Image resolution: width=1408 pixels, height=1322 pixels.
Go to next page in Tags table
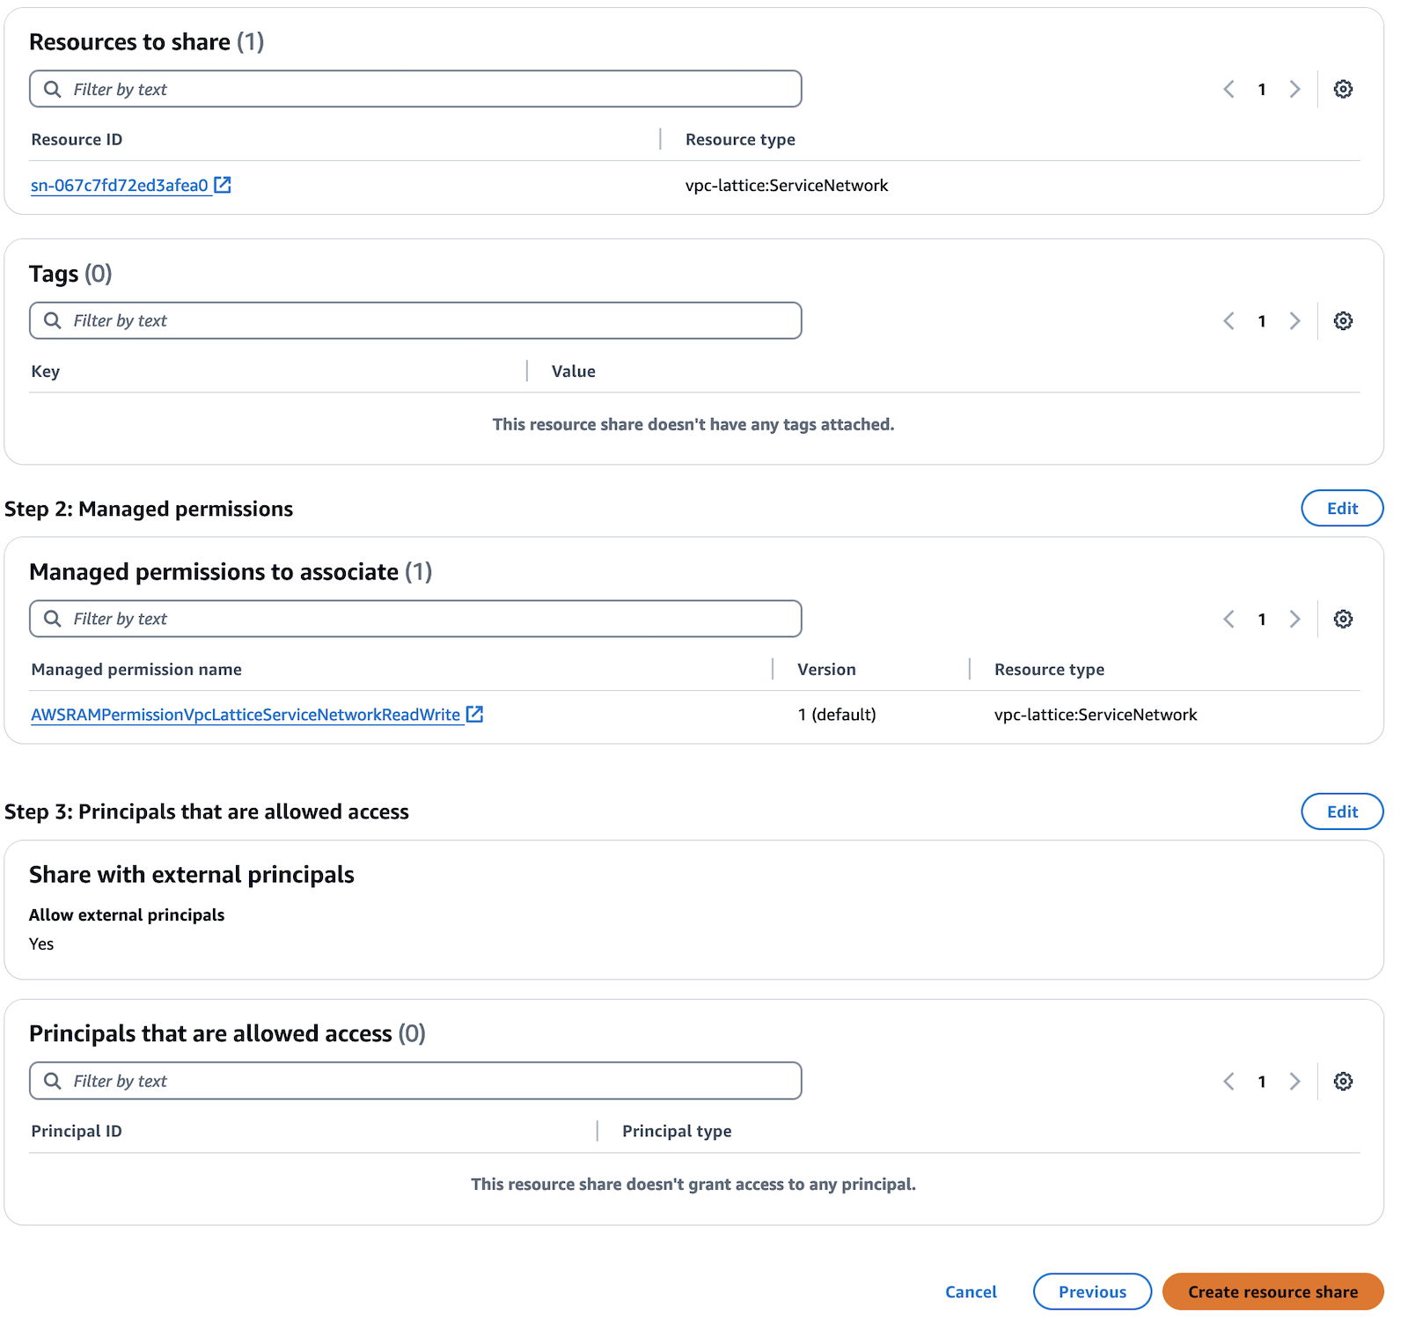click(1294, 321)
